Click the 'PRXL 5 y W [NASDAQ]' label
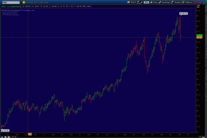This screenshot has width=207, height=138. (11, 6)
